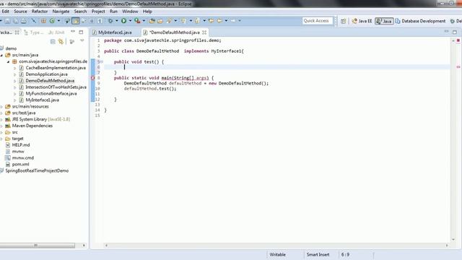Select pom.xml in Package Explorer
The image size is (462, 260).
click(x=21, y=165)
